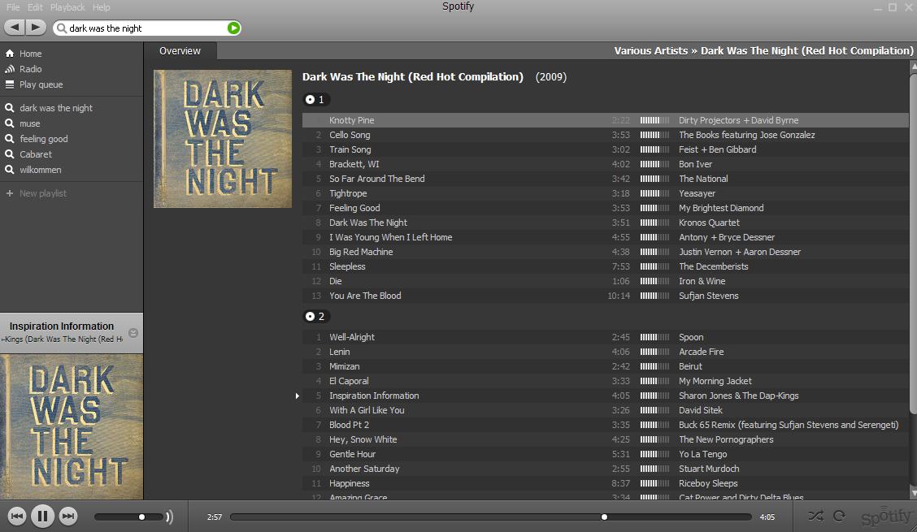The height and width of the screenshot is (532, 917).
Task: Expand the File menu
Action: [x=11, y=6]
